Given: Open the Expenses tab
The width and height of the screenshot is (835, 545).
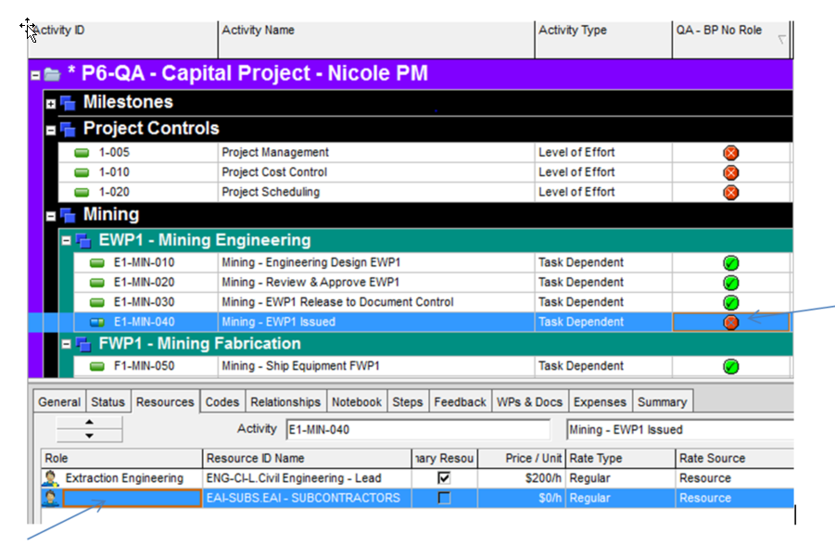Looking at the screenshot, I should (x=600, y=402).
